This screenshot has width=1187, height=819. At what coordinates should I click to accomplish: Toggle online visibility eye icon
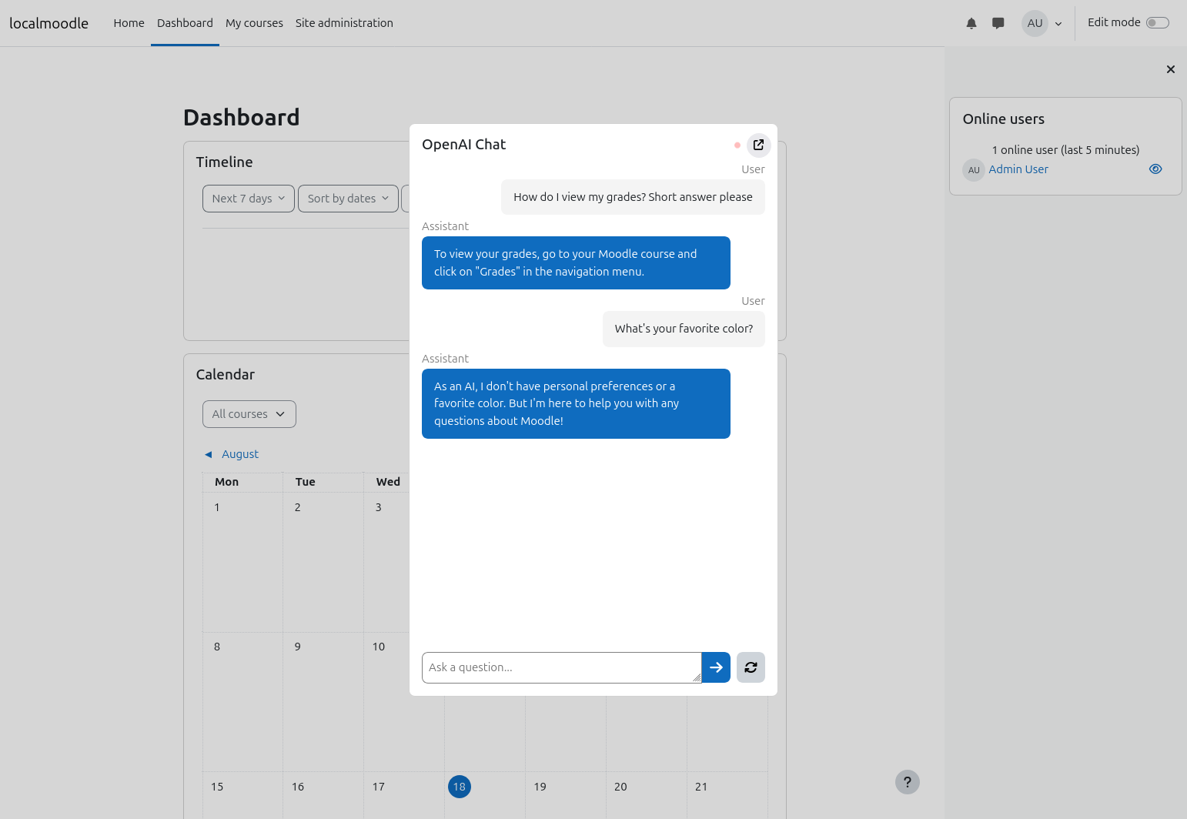(1155, 169)
